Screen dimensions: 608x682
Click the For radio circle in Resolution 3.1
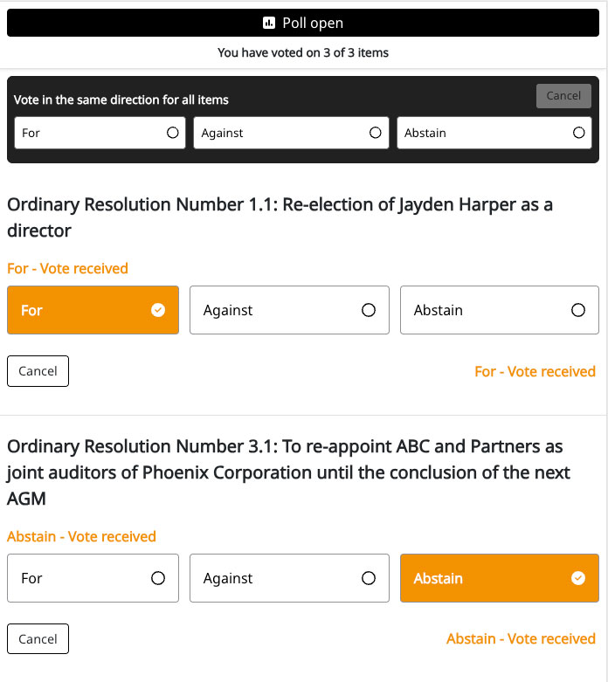pos(158,578)
